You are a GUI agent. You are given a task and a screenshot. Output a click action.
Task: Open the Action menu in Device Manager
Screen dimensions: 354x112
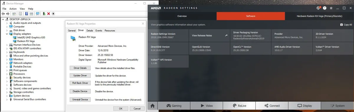[13, 9]
